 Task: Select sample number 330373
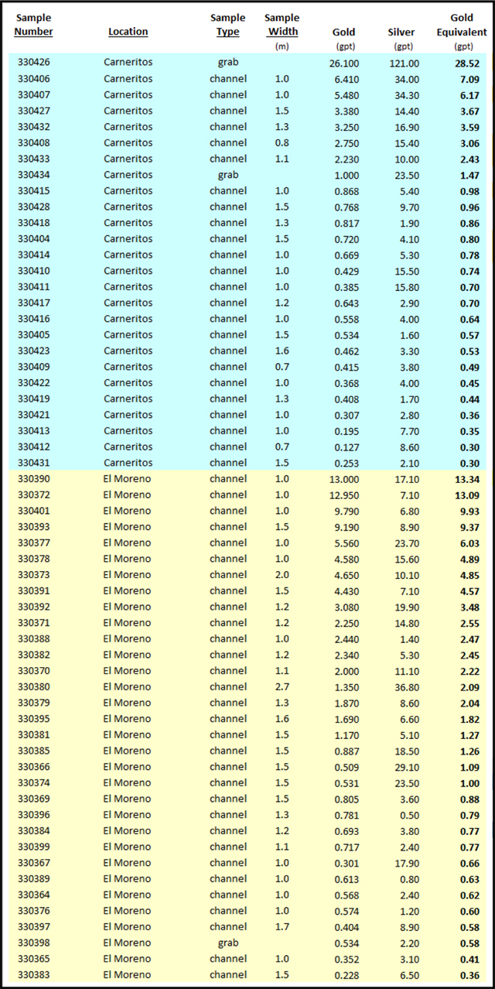coord(34,574)
